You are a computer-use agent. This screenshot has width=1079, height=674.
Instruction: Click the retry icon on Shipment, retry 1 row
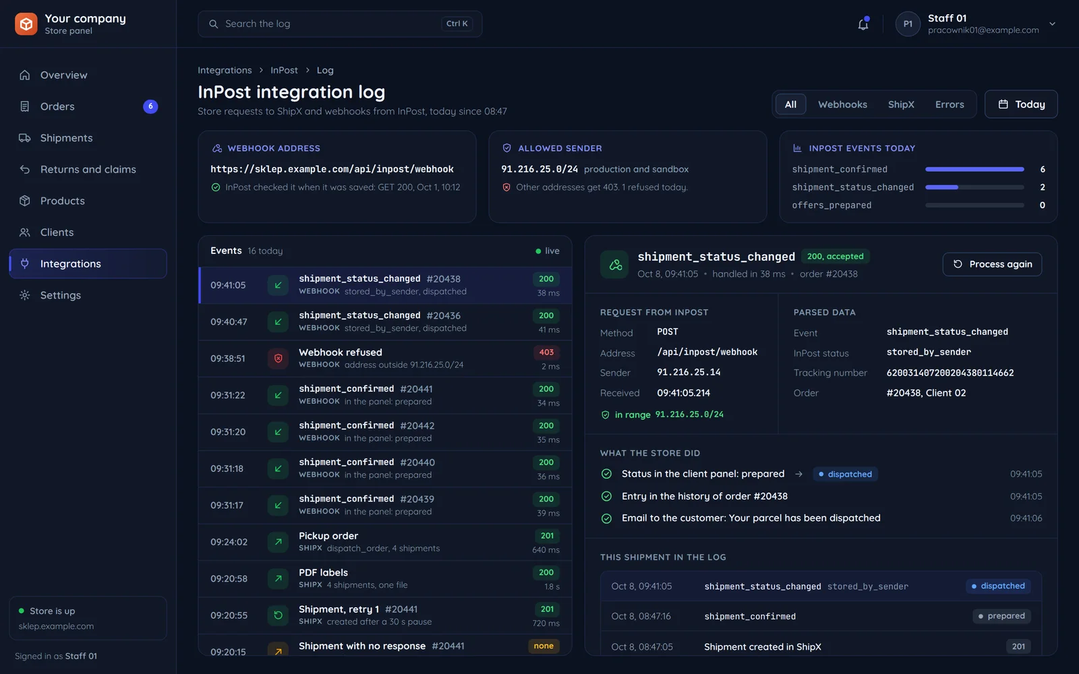[x=278, y=615]
